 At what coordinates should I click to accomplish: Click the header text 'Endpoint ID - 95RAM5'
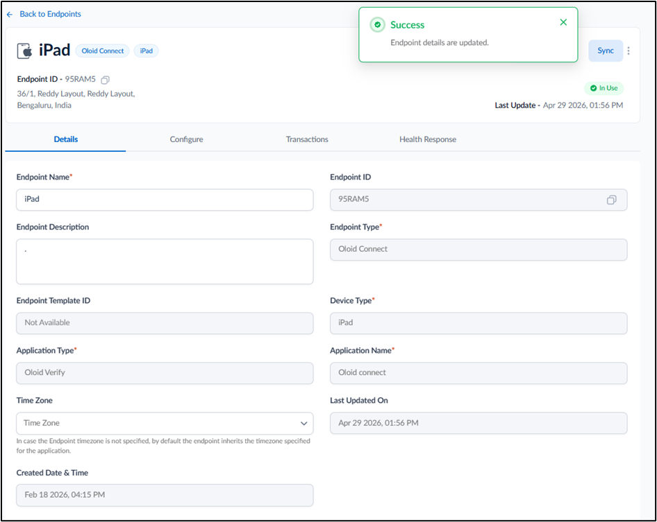[56, 79]
